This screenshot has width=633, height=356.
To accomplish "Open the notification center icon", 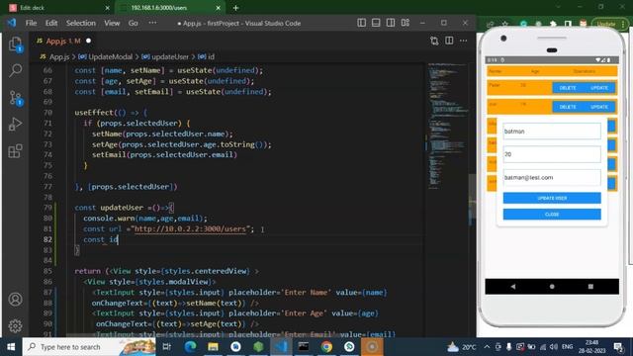I will point(618,347).
